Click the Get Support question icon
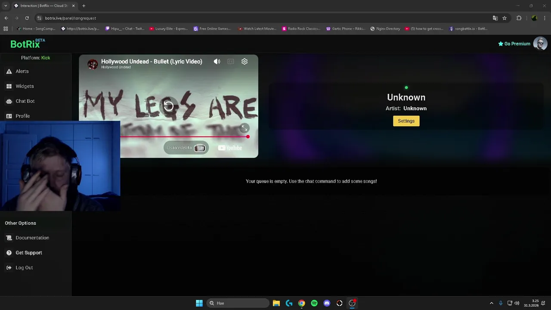The height and width of the screenshot is (310, 551). [9, 253]
